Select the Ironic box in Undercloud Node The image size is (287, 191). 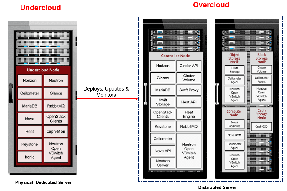(29, 157)
